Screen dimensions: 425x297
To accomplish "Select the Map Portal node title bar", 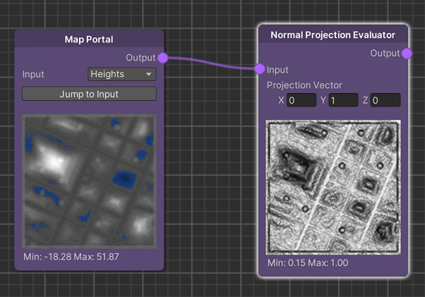I will tap(89, 39).
